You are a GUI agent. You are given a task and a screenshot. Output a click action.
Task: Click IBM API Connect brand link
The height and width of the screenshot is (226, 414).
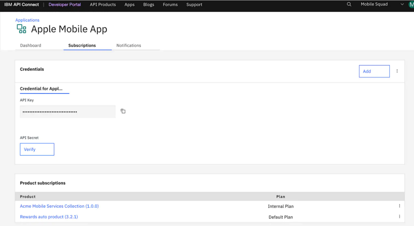(22, 4)
